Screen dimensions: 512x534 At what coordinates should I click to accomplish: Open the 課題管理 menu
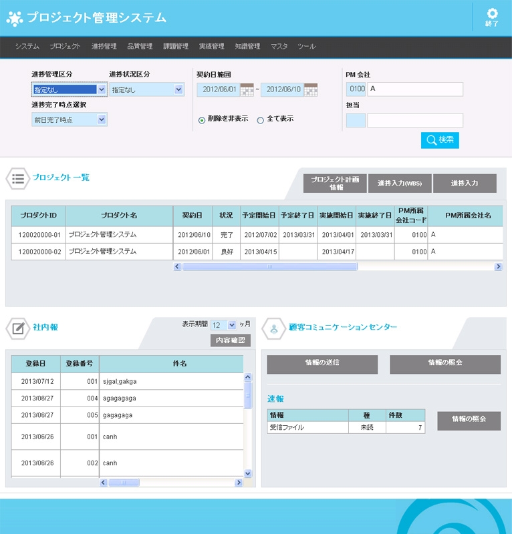176,46
